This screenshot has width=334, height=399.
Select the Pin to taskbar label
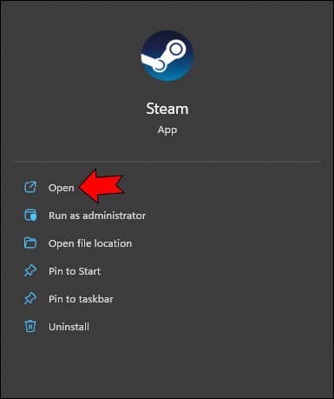pos(81,299)
